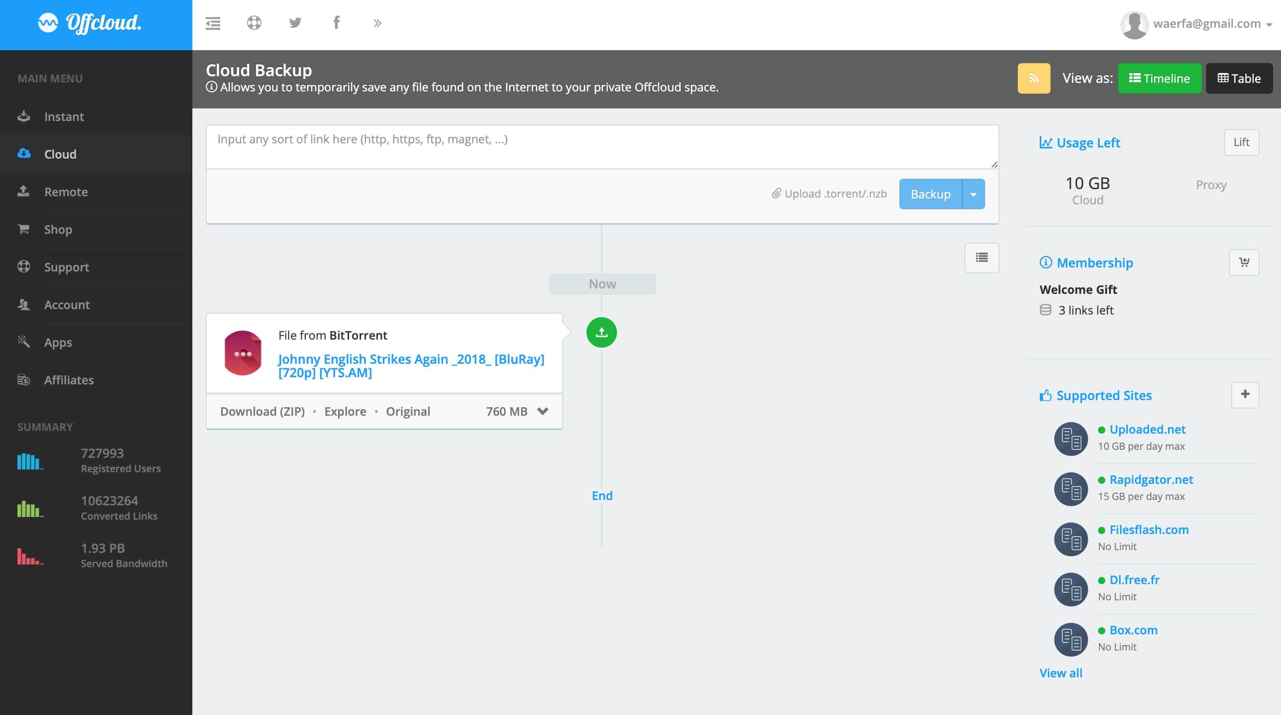Click the list view icon above the timeline
This screenshot has width=1281, height=715.
pos(981,258)
